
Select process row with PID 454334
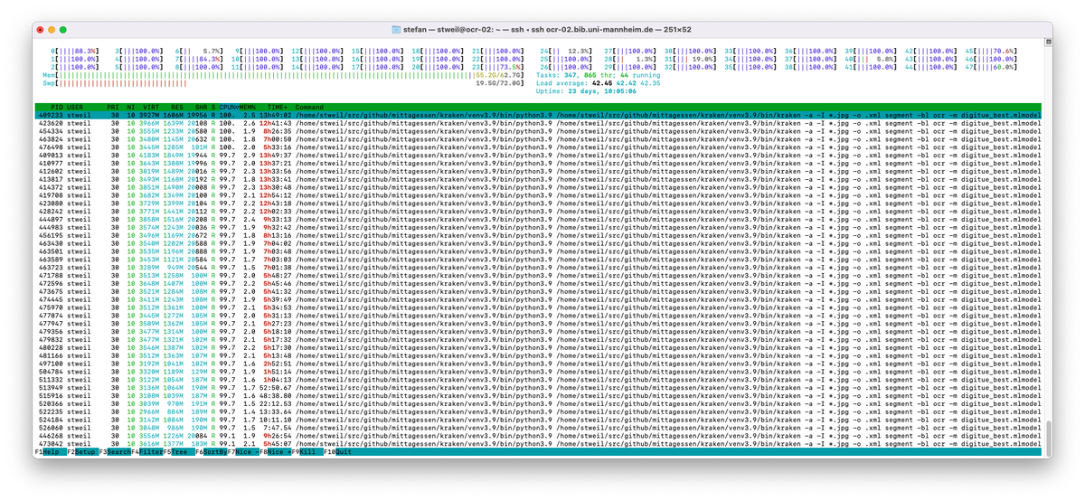[537, 132]
